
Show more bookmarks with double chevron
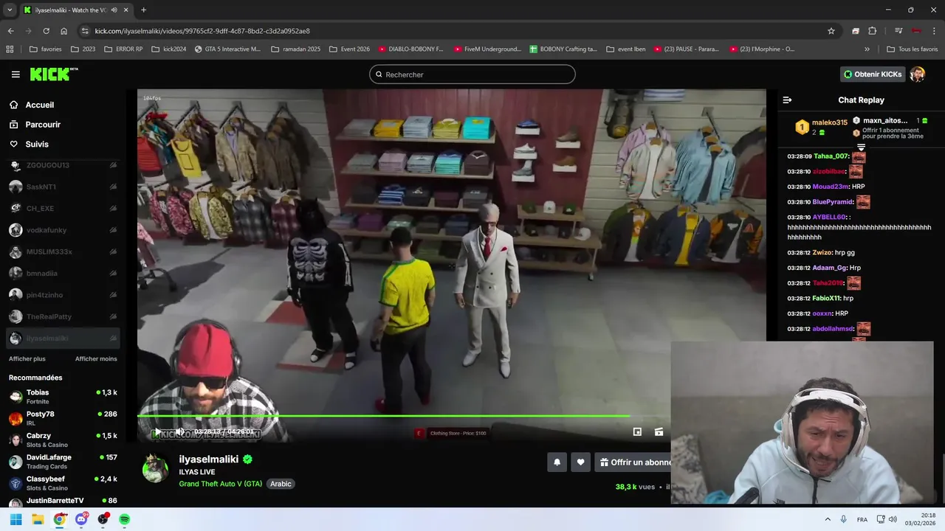tap(867, 49)
